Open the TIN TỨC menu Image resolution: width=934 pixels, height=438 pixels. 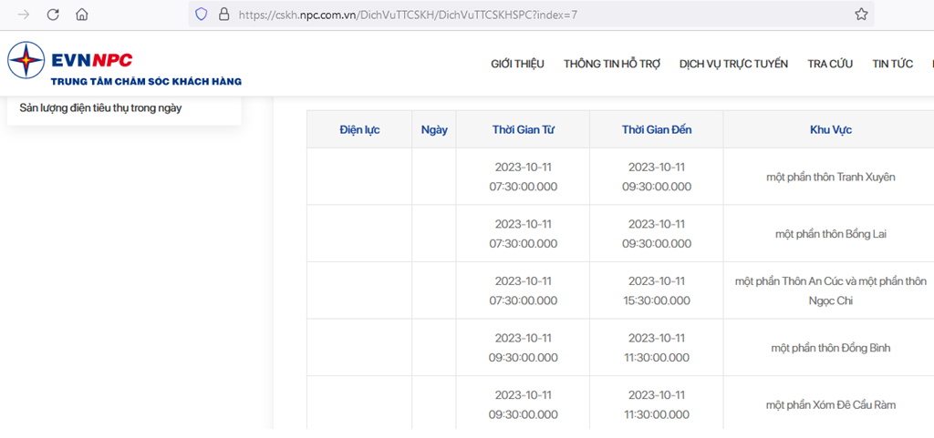[x=893, y=64]
